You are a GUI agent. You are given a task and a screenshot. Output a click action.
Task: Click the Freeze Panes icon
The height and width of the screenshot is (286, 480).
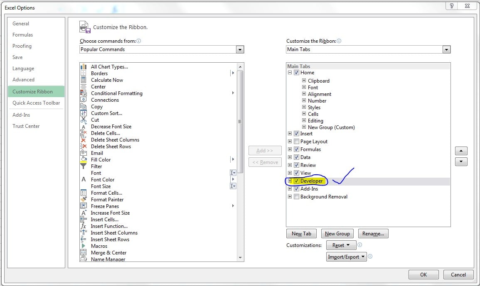point(83,206)
